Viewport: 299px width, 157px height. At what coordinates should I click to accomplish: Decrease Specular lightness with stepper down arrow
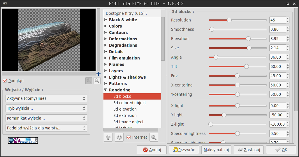(x=288, y=135)
